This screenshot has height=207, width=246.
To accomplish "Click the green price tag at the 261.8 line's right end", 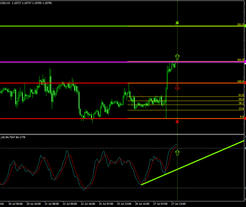I will tap(244, 26).
